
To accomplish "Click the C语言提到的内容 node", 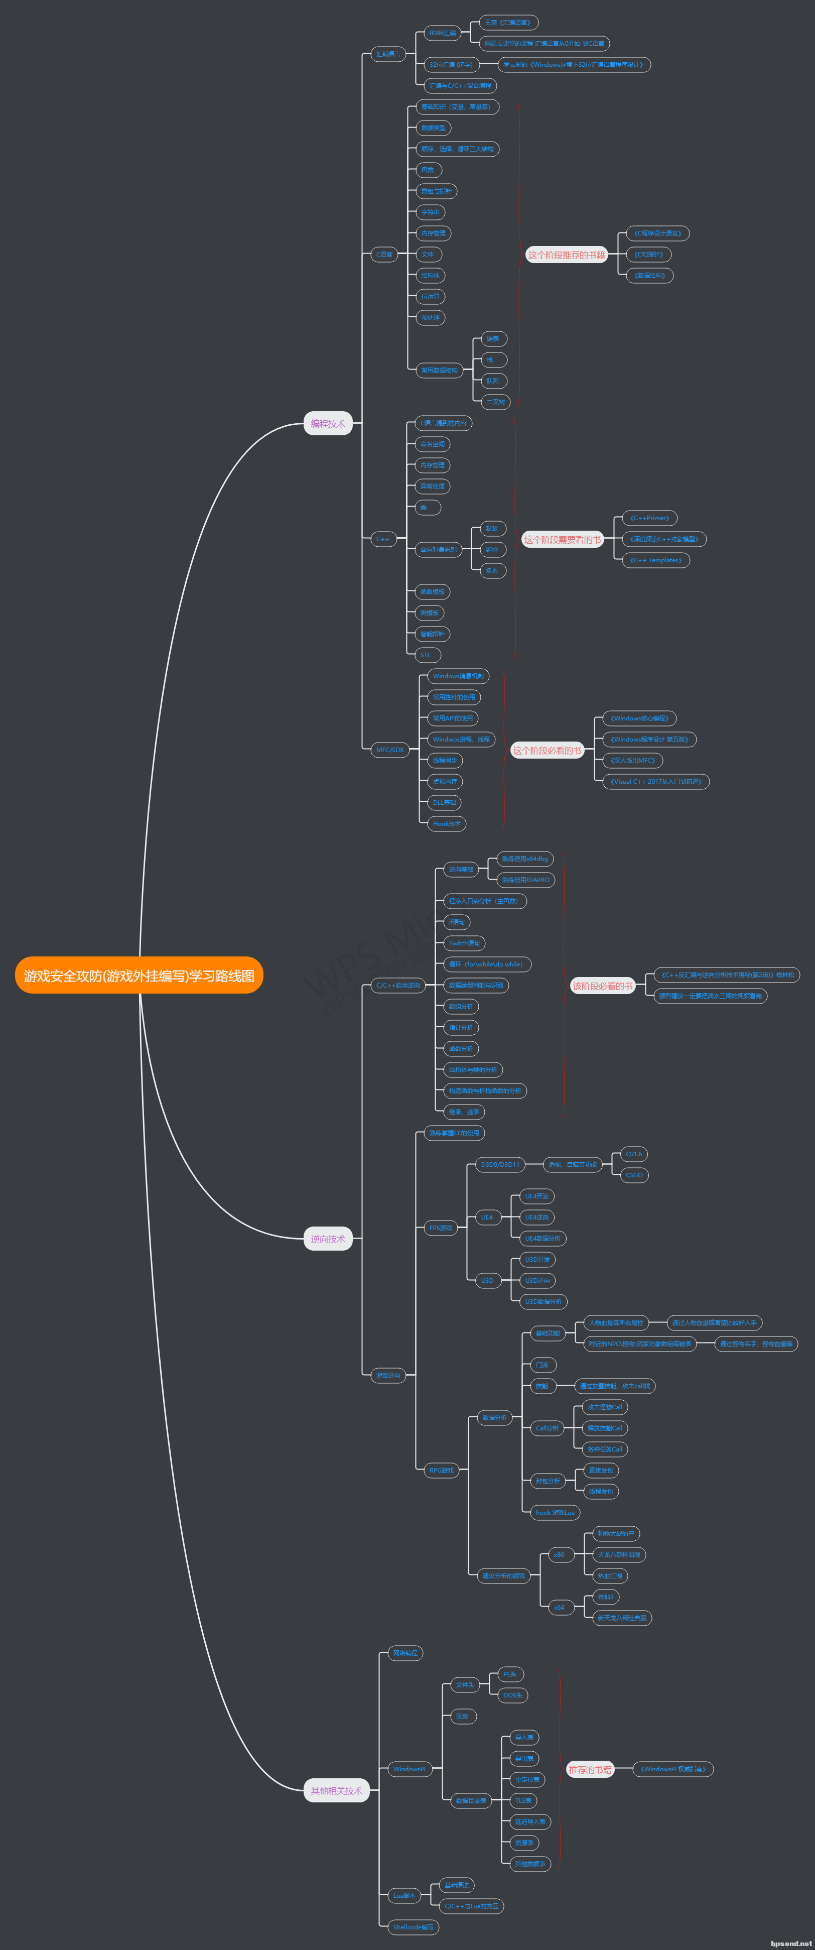I will click(444, 423).
